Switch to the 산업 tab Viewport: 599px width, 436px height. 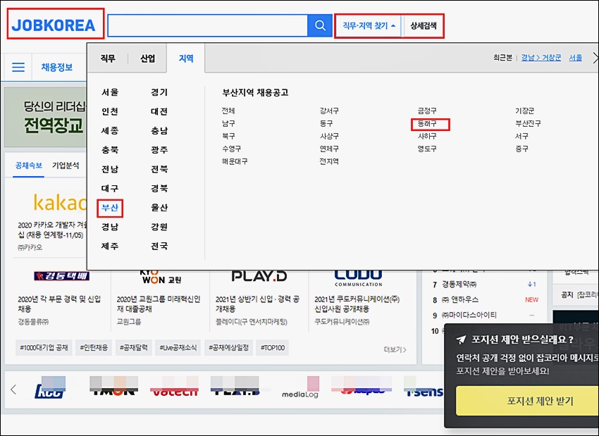[x=148, y=58]
